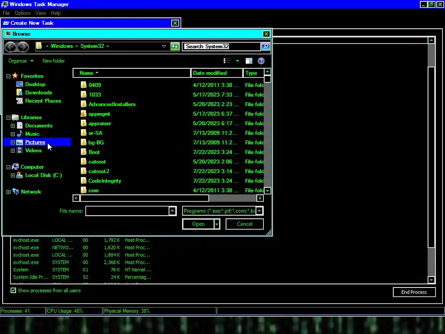This screenshot has height=334, width=445.
Task: Select the Recent Places icon
Action: (x=20, y=101)
